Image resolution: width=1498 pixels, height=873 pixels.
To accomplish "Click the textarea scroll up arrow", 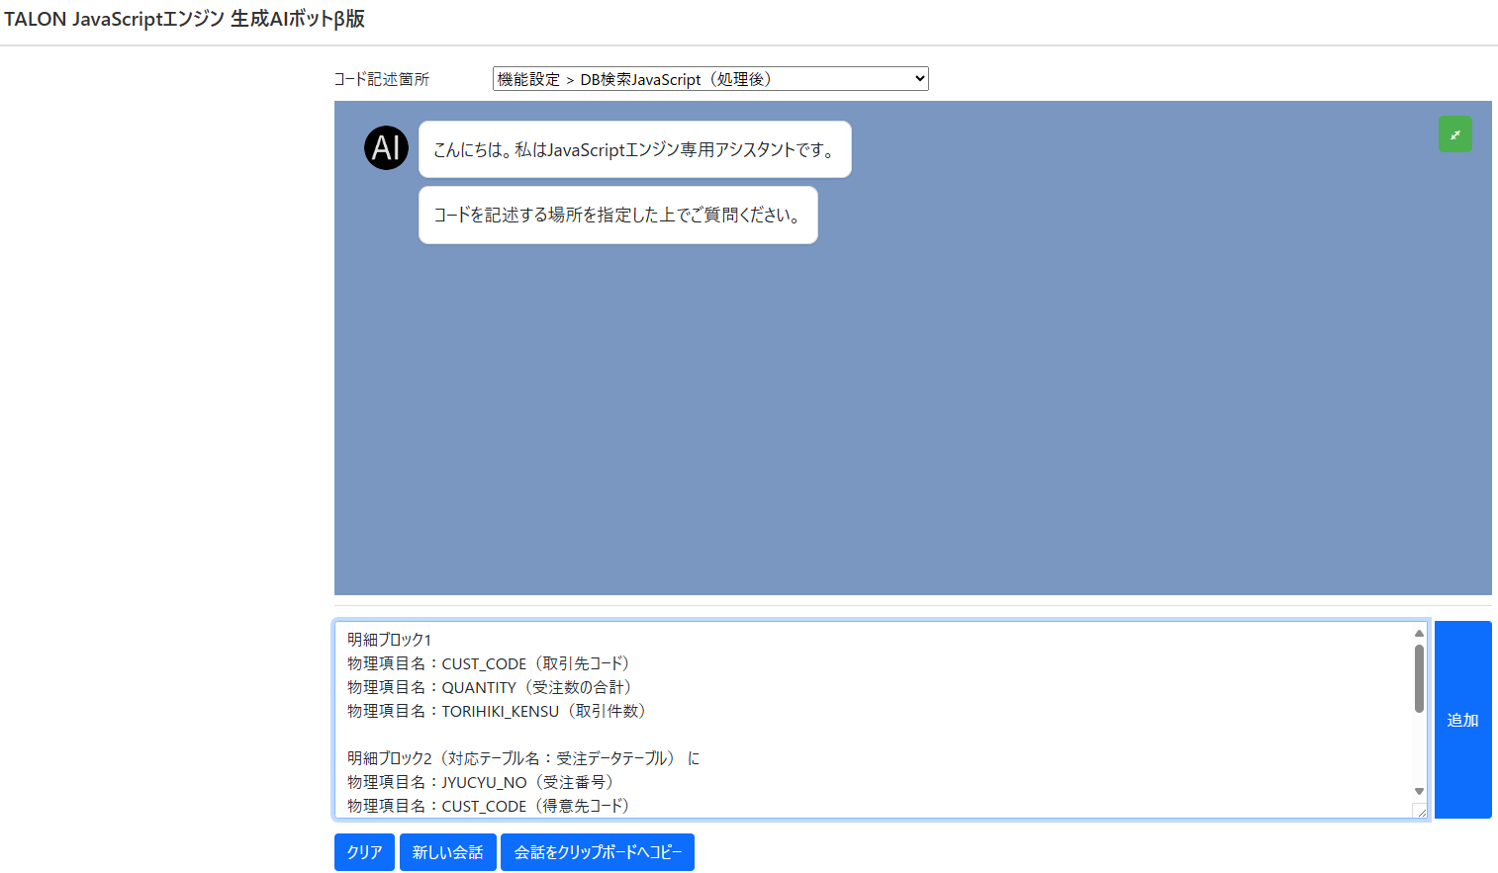I will pos(1419,634).
